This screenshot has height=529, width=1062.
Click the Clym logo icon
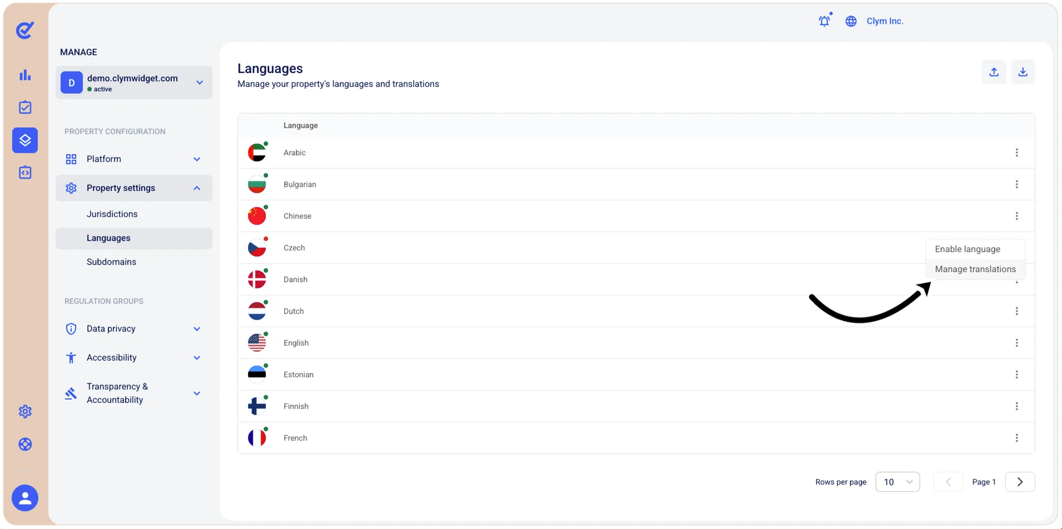pyautogui.click(x=25, y=30)
